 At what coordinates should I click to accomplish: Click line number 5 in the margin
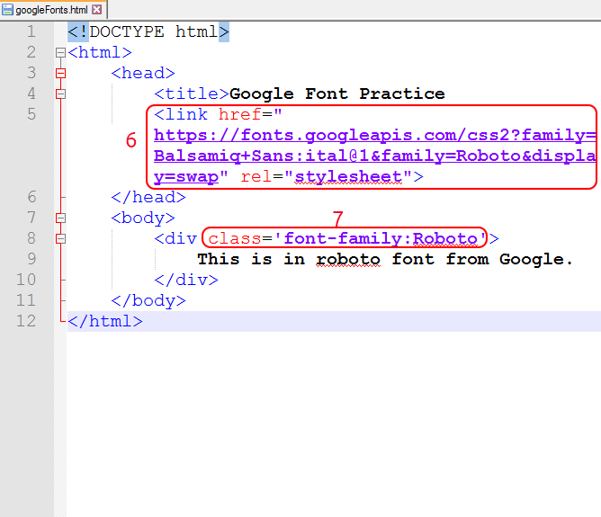31,114
